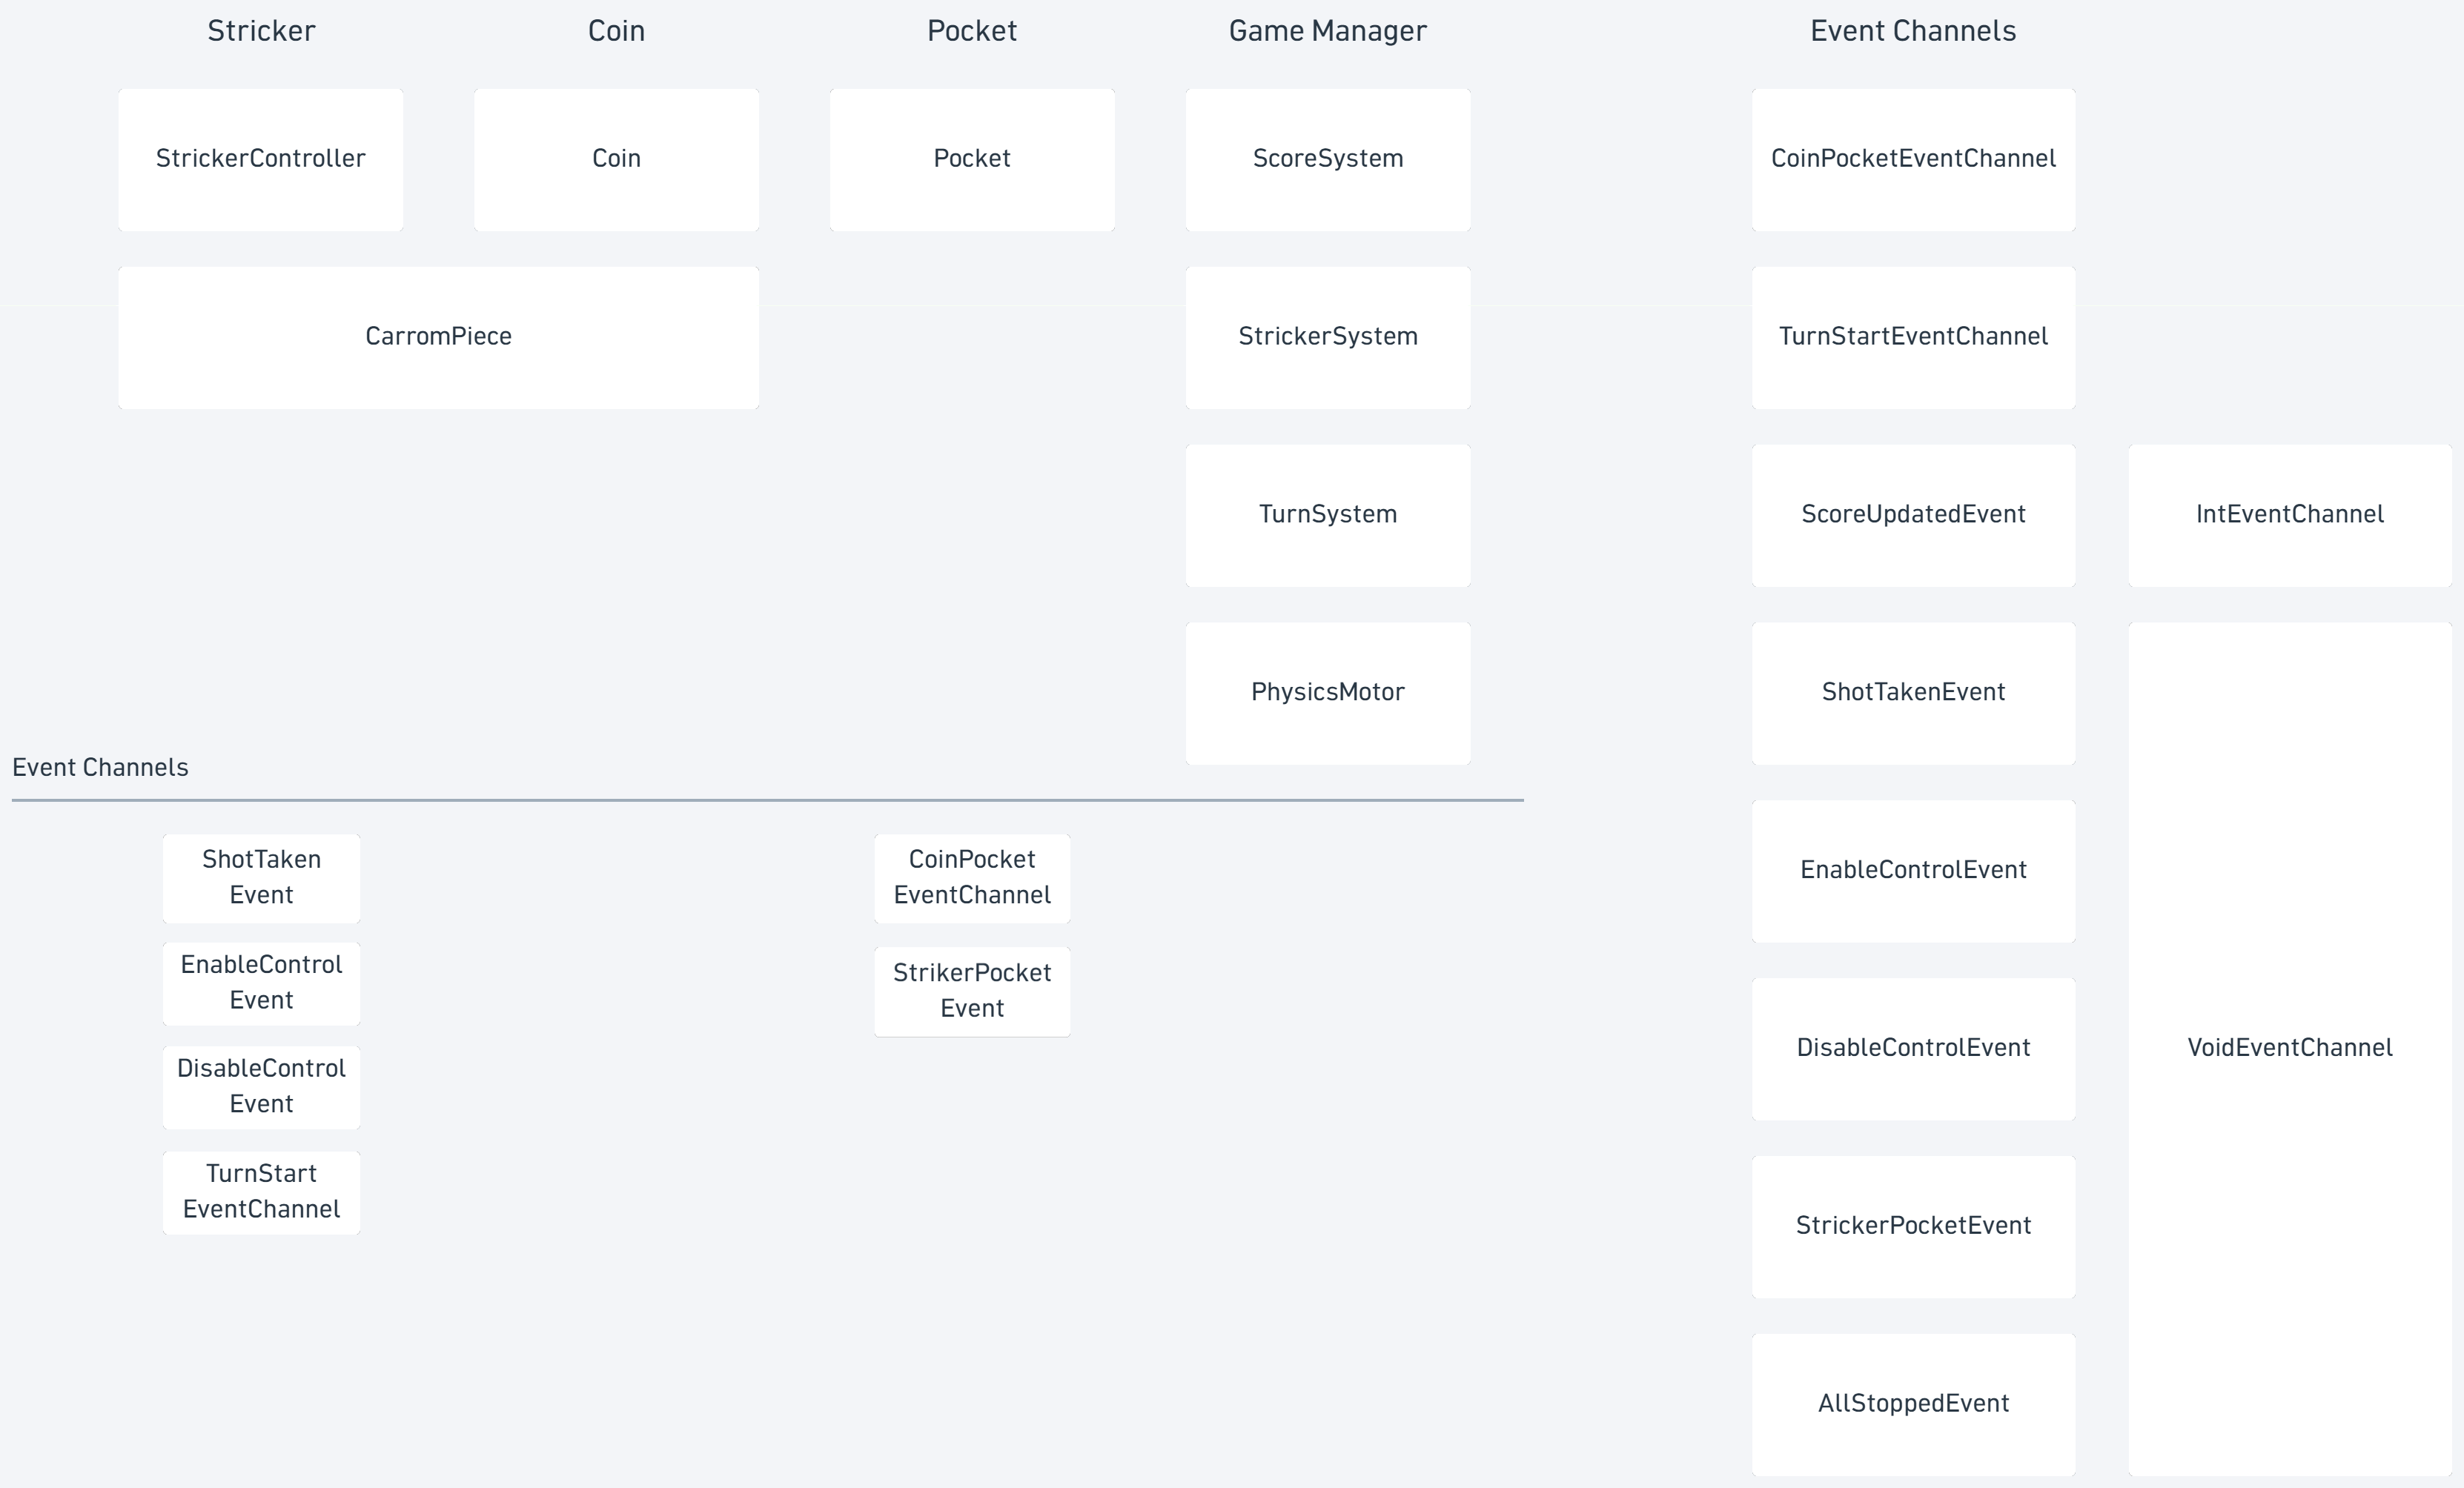Click the large TurnStartEventChannel box

click(x=1913, y=338)
